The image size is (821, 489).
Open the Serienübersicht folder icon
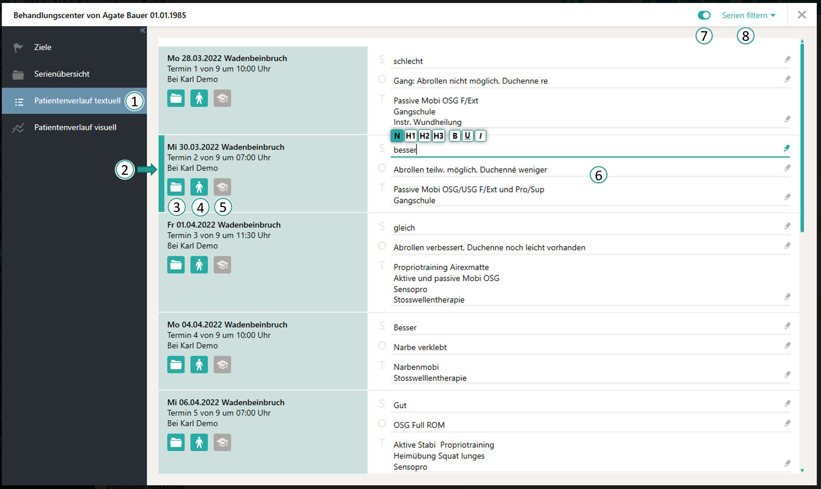click(x=19, y=74)
